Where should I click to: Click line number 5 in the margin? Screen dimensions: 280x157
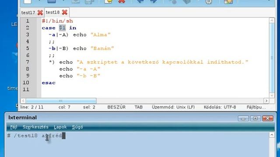click(28, 48)
